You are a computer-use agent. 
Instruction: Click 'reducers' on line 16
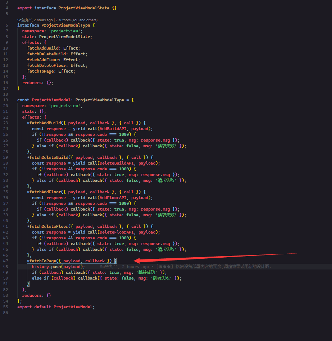(x=32, y=83)
